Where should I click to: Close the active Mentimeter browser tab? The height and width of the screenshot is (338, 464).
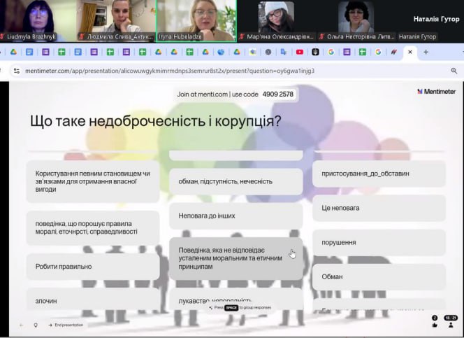[410, 52]
